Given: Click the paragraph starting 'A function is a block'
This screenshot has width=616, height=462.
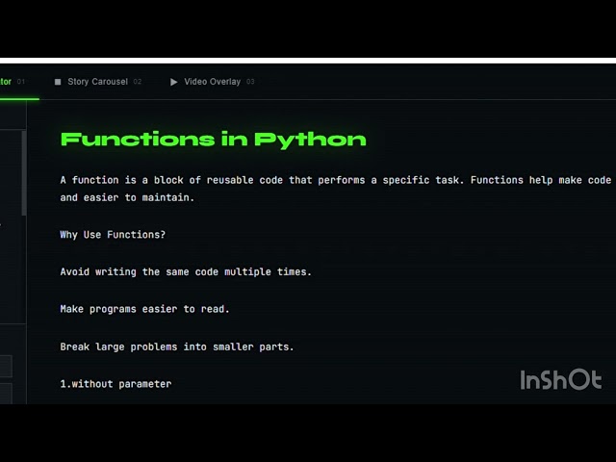Looking at the screenshot, I should point(336,189).
